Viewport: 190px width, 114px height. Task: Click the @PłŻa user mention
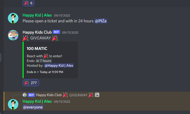point(101,21)
